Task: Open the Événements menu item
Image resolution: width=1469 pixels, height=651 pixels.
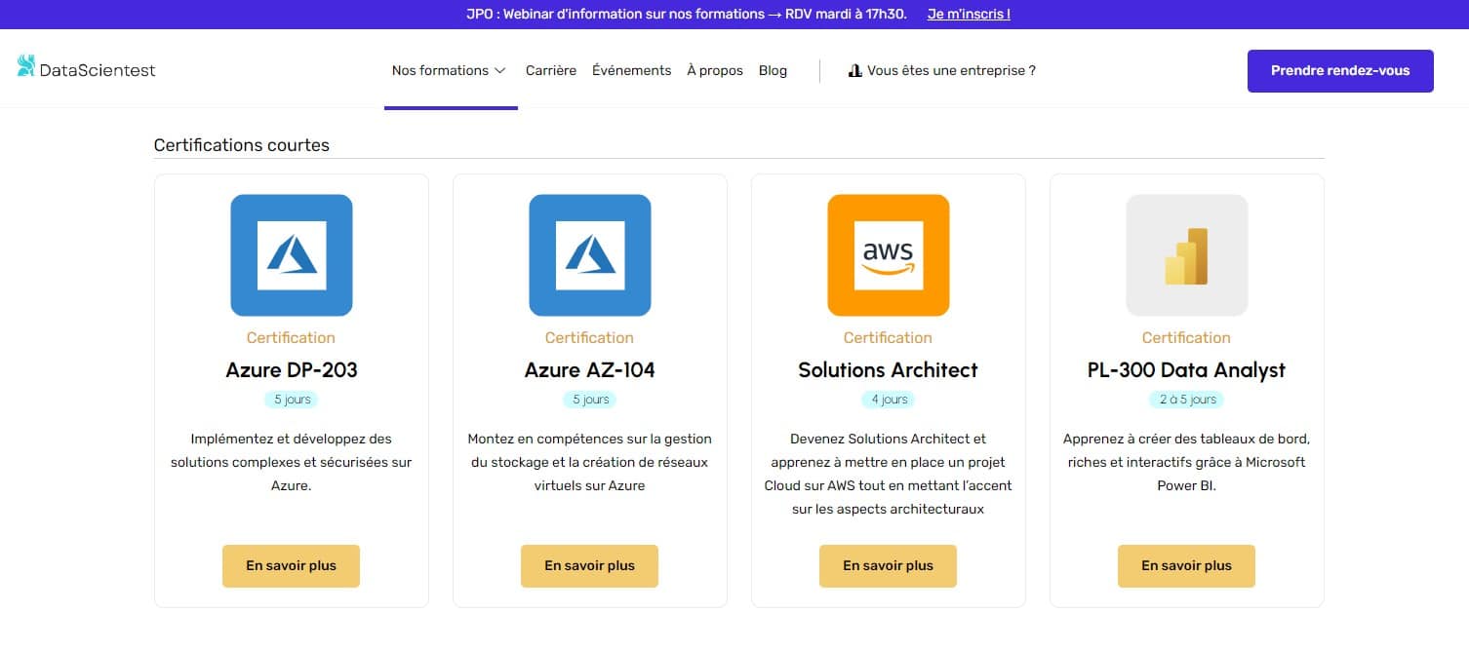Action: [631, 71]
